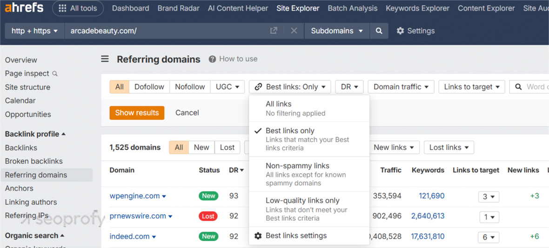Select Low-quality links only option

pos(309,209)
